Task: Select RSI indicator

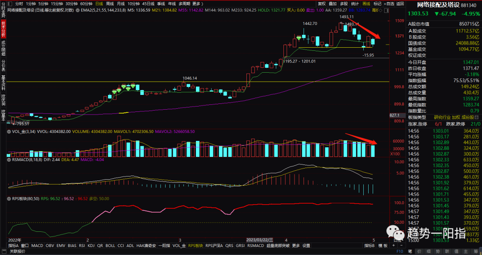Action: (x=82, y=246)
